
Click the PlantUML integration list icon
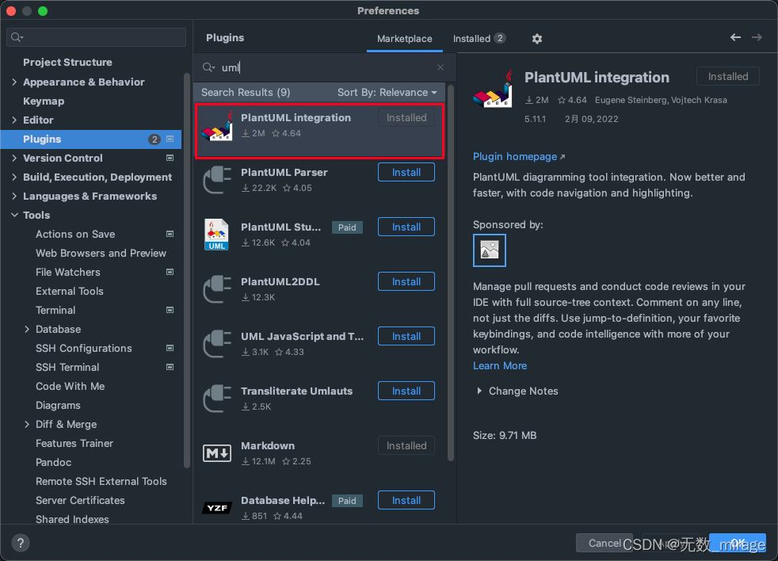[x=217, y=127]
